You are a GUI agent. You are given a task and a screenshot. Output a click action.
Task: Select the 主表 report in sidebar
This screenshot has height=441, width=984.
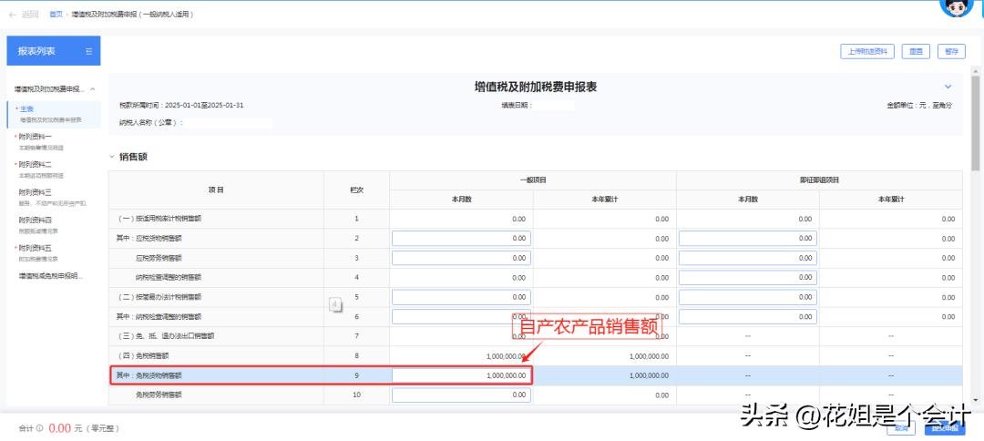(54, 114)
